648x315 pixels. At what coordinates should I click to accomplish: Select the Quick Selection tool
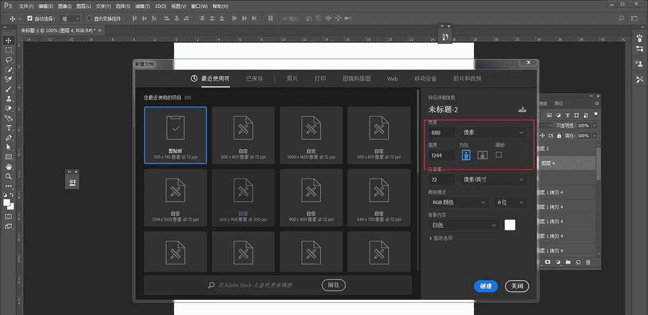click(x=9, y=69)
